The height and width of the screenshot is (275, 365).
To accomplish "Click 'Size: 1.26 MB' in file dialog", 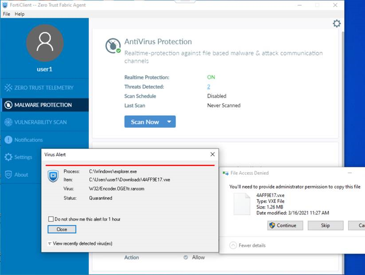I will pyautogui.click(x=270, y=207).
